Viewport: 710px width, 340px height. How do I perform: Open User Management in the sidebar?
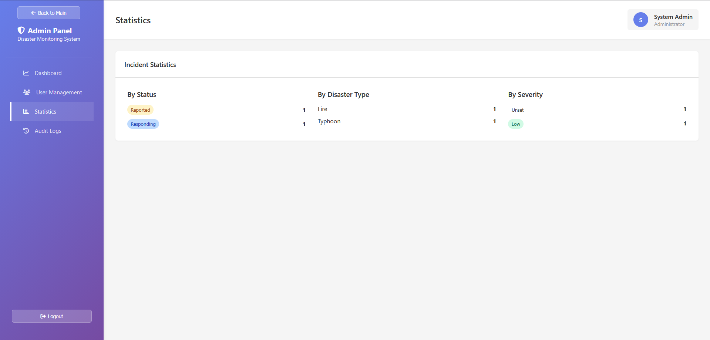(52, 92)
